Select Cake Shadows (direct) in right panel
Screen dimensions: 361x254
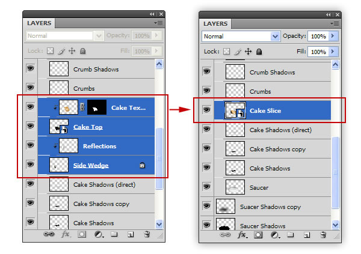(x=273, y=130)
